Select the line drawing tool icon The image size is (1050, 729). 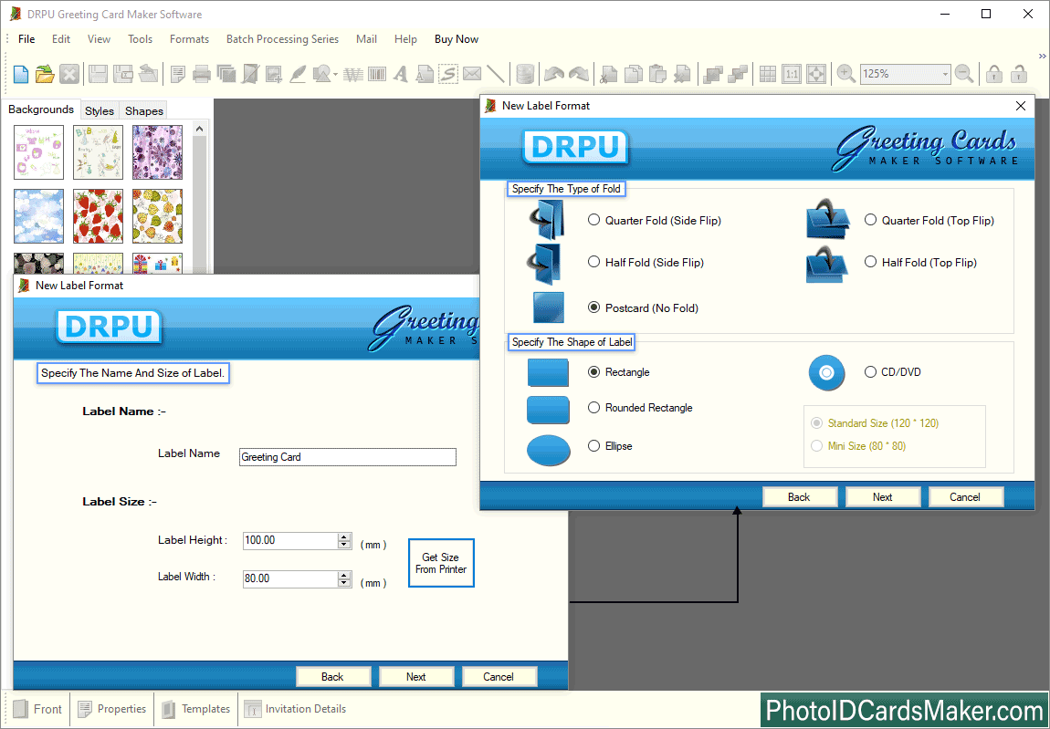(496, 74)
